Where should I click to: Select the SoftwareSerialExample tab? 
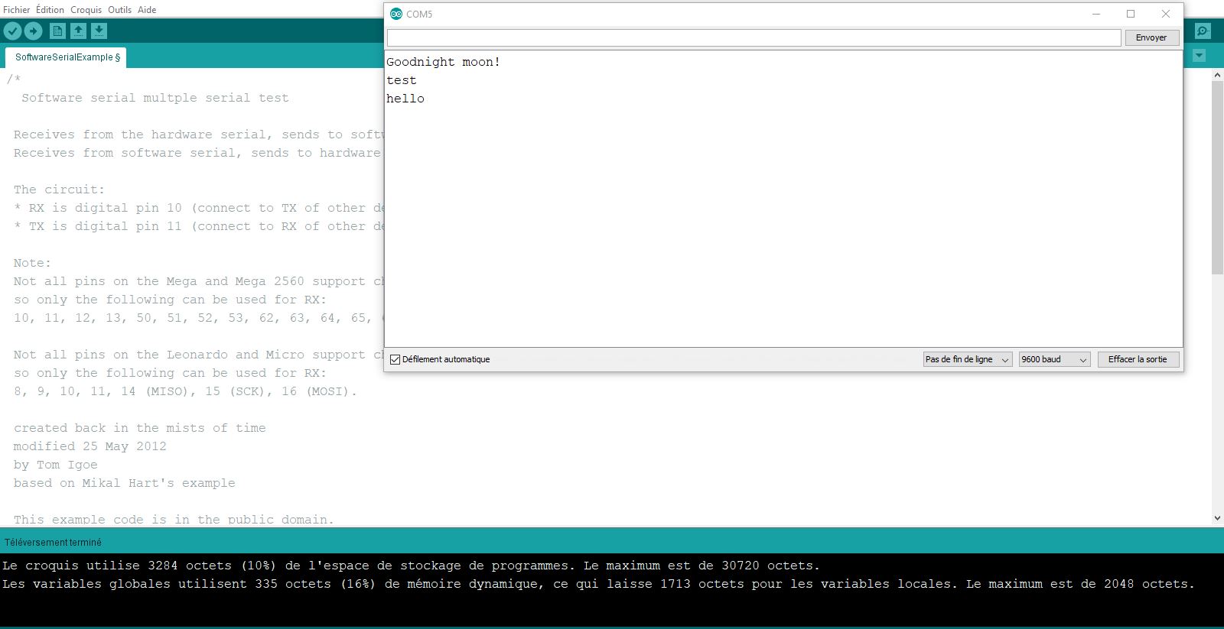(67, 57)
